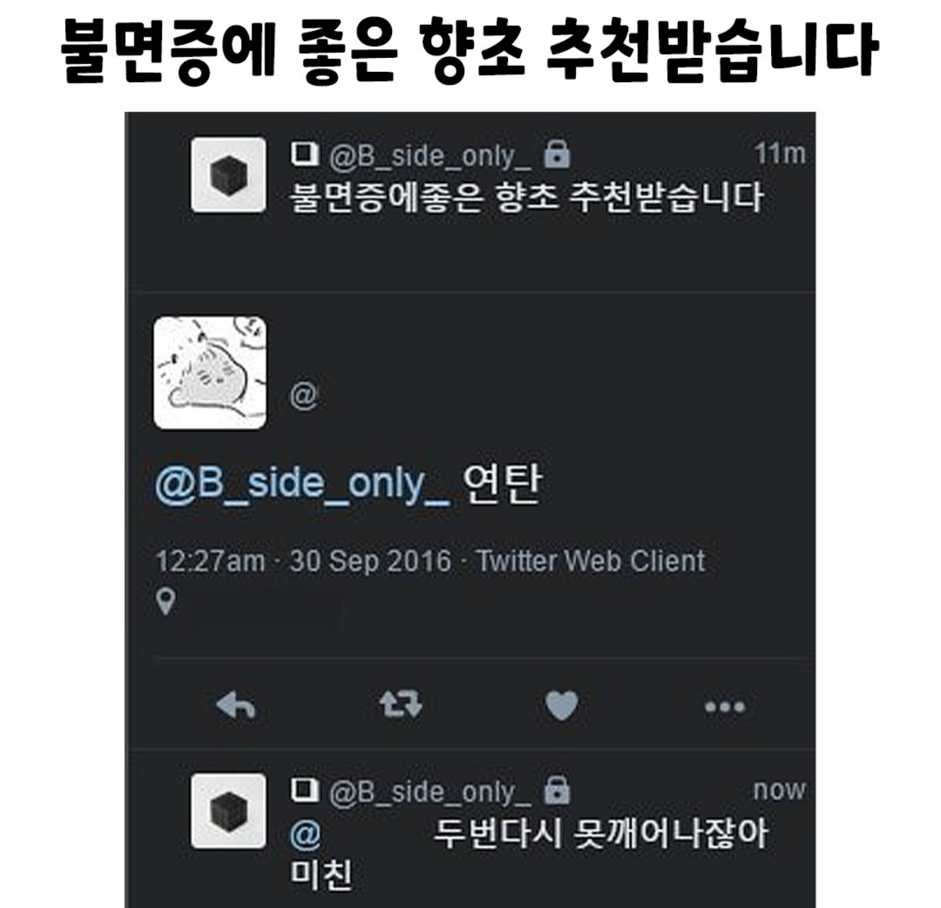Screen dimensions: 941x908
Task: Click the Twitter Web Client source link
Action: coord(591,561)
